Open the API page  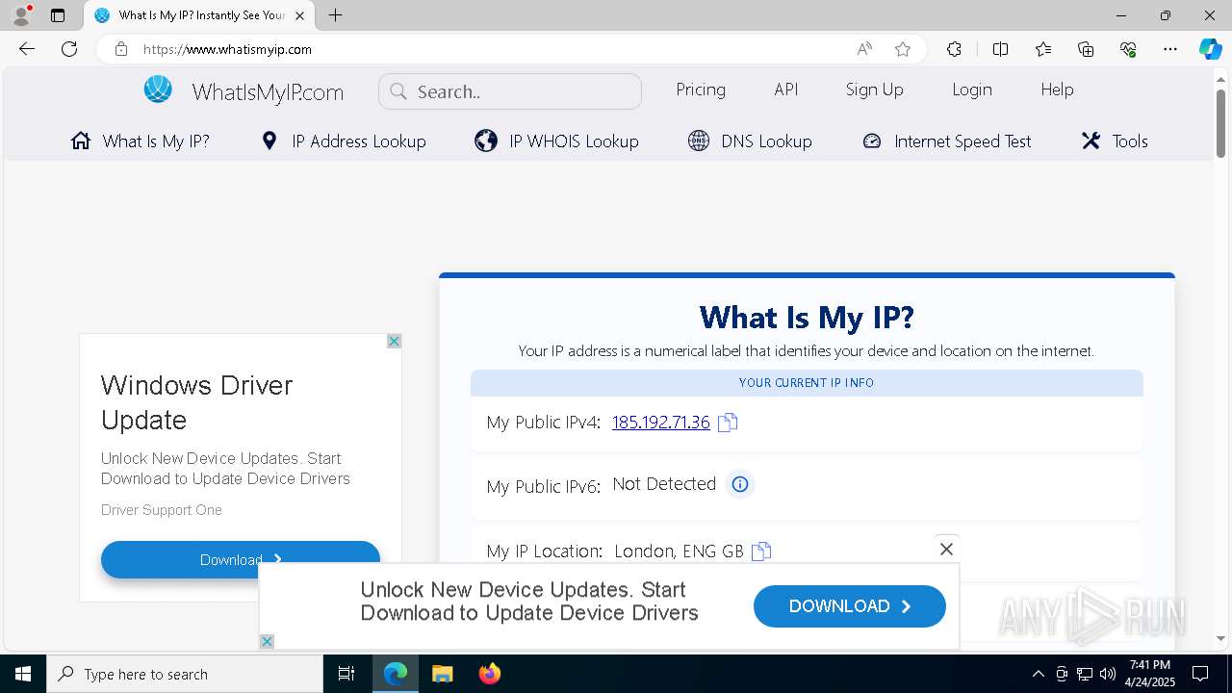[786, 90]
